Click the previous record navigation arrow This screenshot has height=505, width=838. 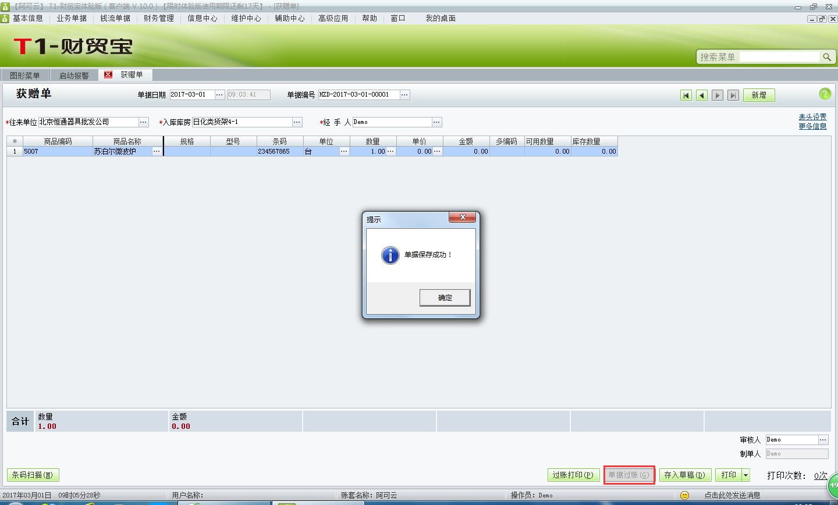[701, 95]
